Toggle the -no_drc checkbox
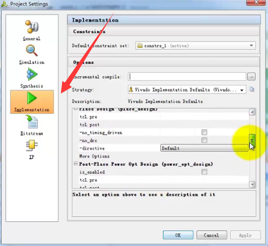Screen dimensions: 268x246 pyautogui.click(x=204, y=140)
